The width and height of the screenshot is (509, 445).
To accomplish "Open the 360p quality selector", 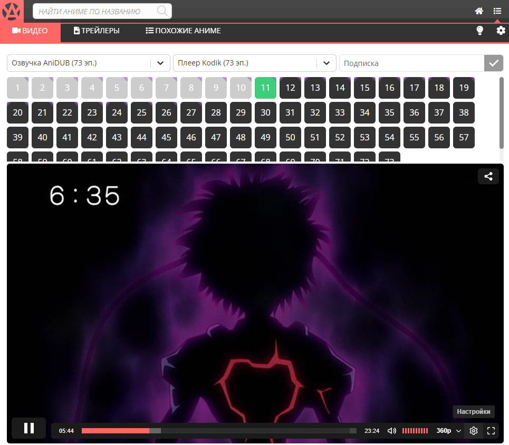I will coord(448,431).
